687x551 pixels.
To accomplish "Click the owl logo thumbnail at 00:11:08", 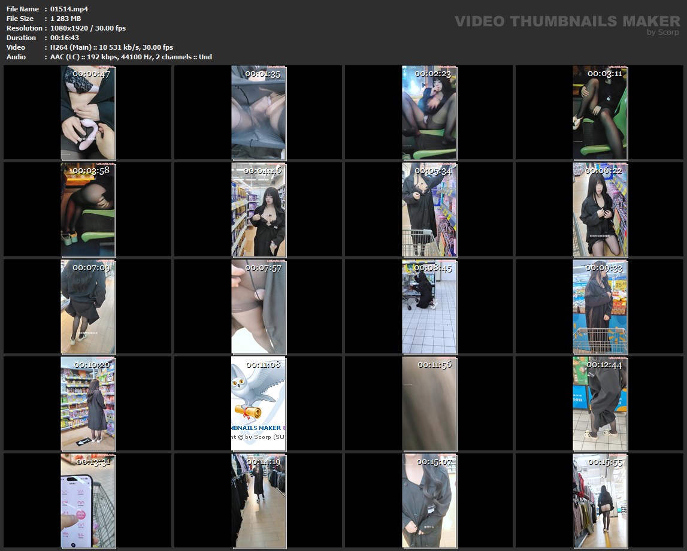I will point(259,404).
